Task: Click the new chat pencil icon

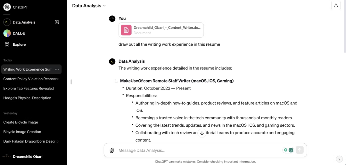Action: [57, 22]
